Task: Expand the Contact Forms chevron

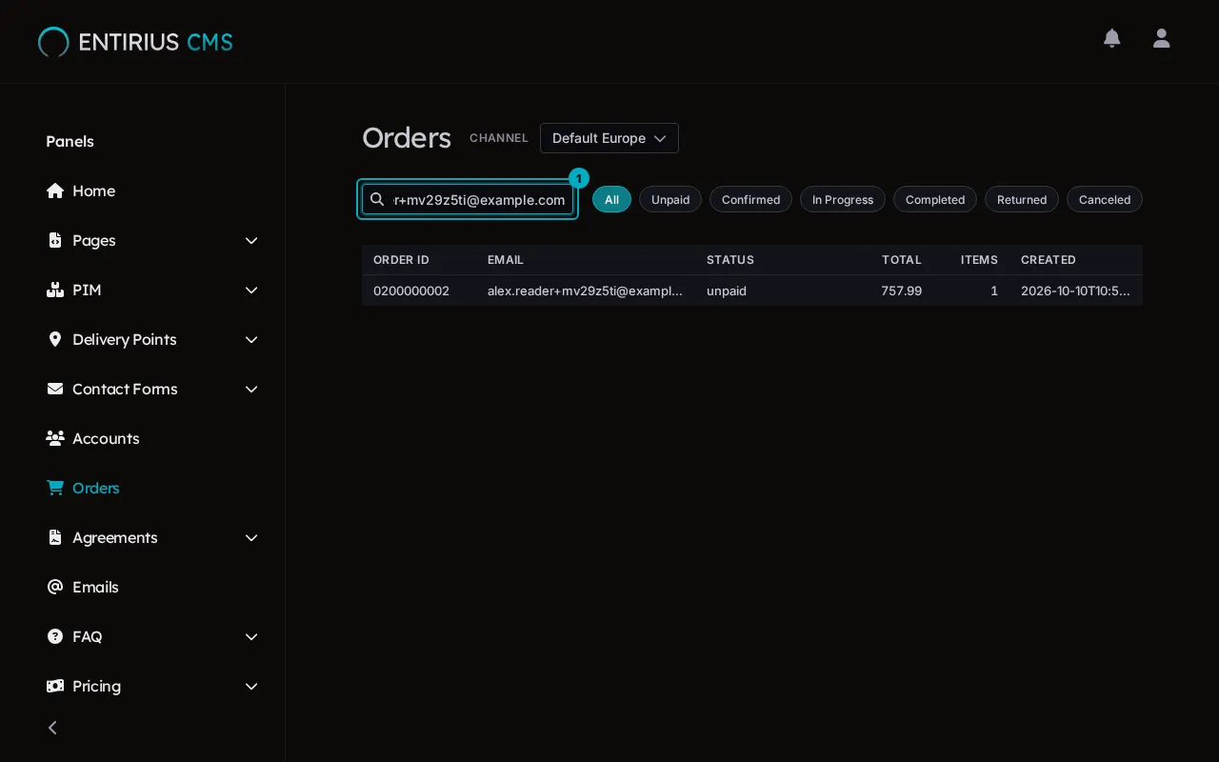Action: point(251,389)
